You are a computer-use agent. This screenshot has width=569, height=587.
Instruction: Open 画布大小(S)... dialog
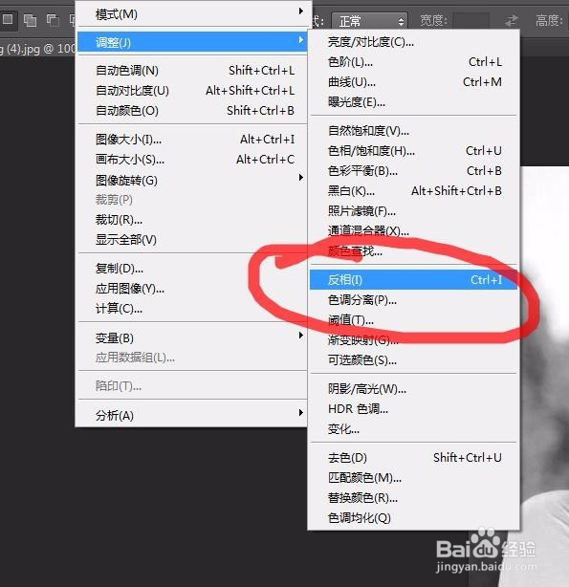(193, 160)
